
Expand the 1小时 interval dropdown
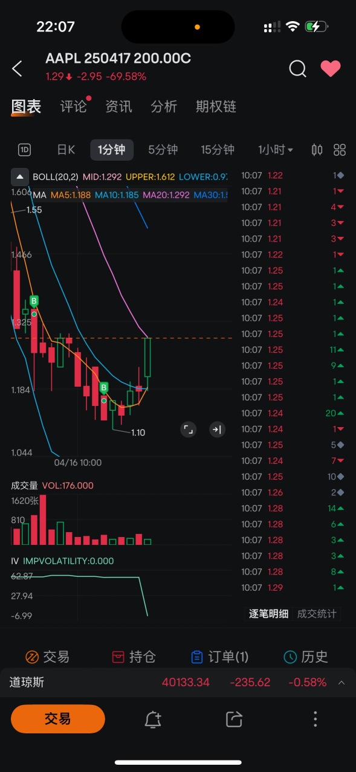[x=276, y=150]
